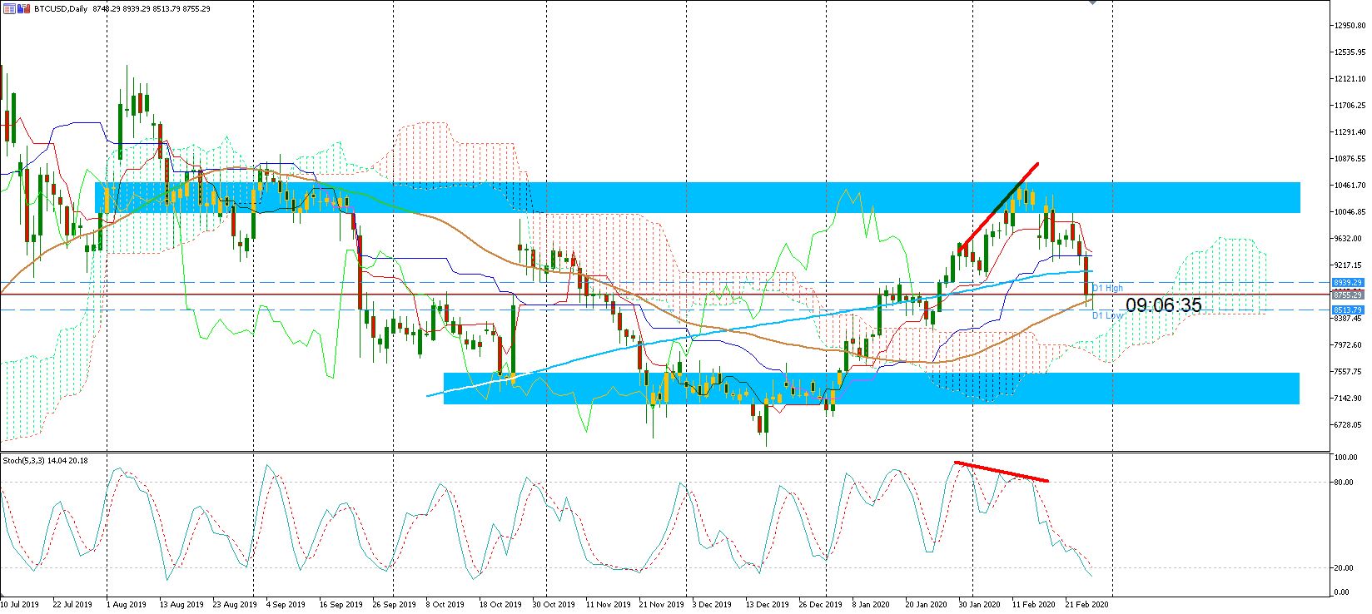Select the D1 High text label

(x=1108, y=288)
